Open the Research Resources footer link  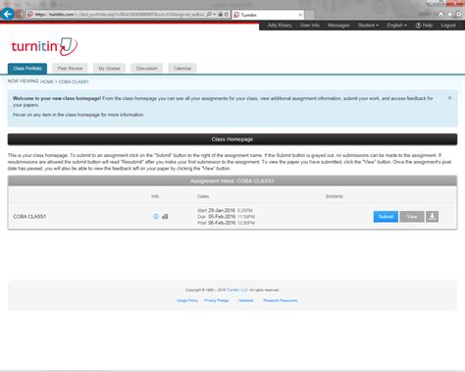[x=281, y=300]
